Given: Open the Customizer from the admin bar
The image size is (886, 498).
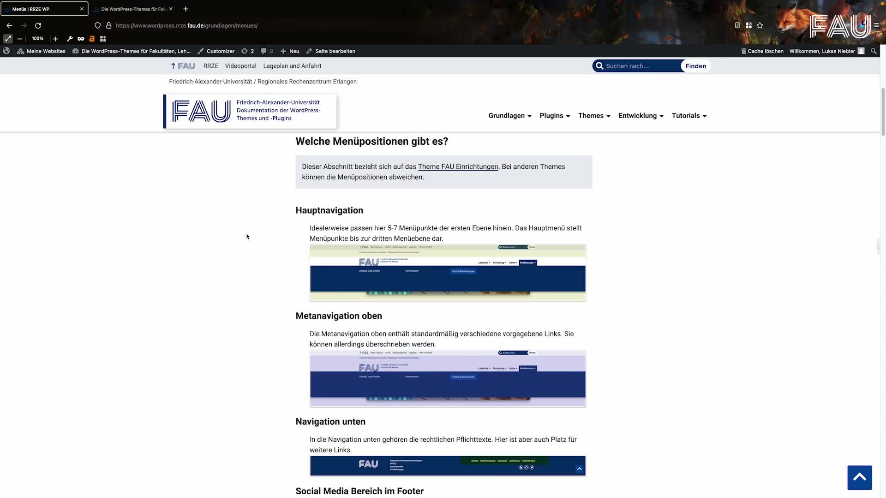Looking at the screenshot, I should click(x=220, y=51).
